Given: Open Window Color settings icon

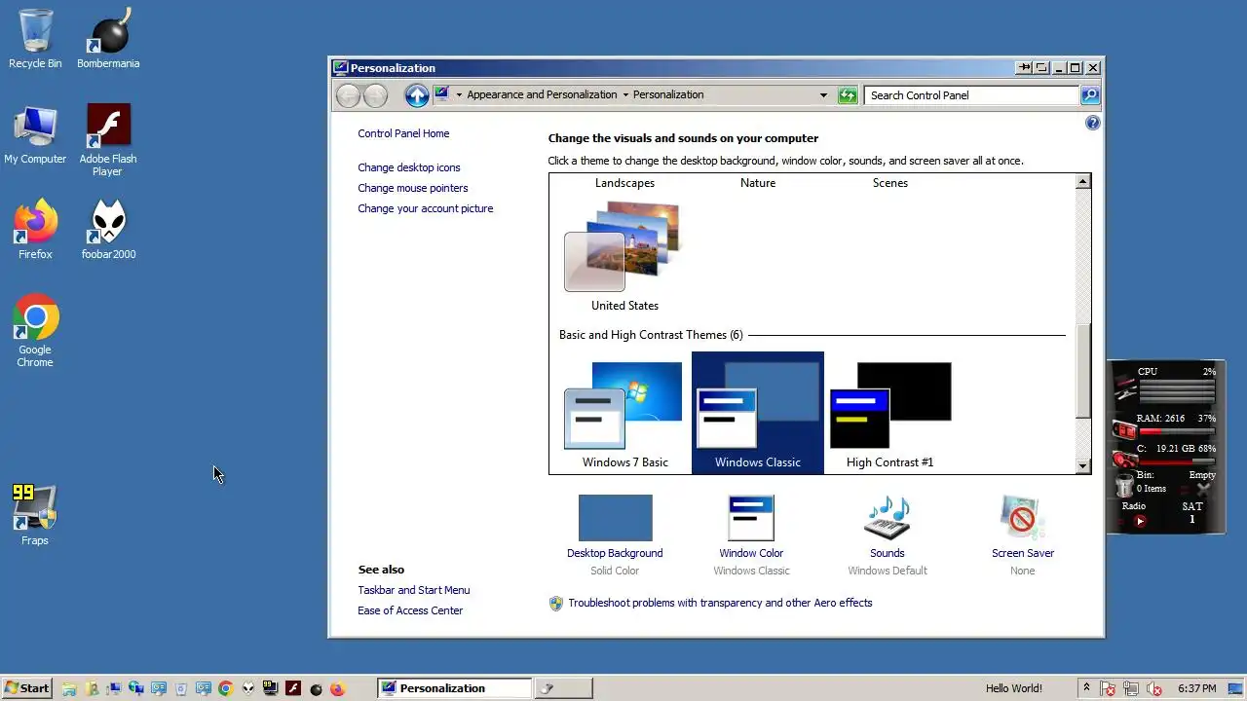Looking at the screenshot, I should point(751,518).
